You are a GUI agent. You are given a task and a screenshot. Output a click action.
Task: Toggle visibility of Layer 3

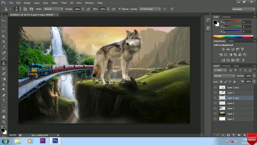tap(215, 108)
